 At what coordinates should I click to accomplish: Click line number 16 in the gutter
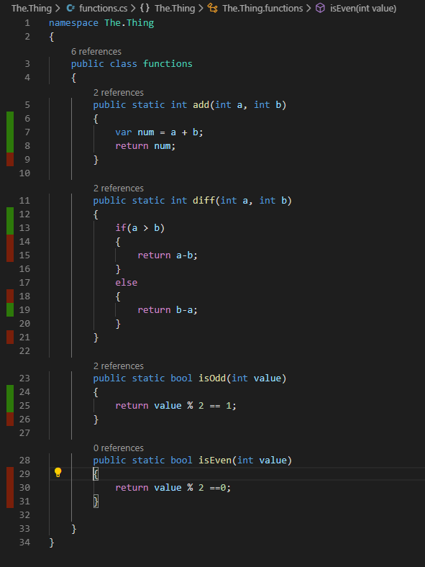24,268
